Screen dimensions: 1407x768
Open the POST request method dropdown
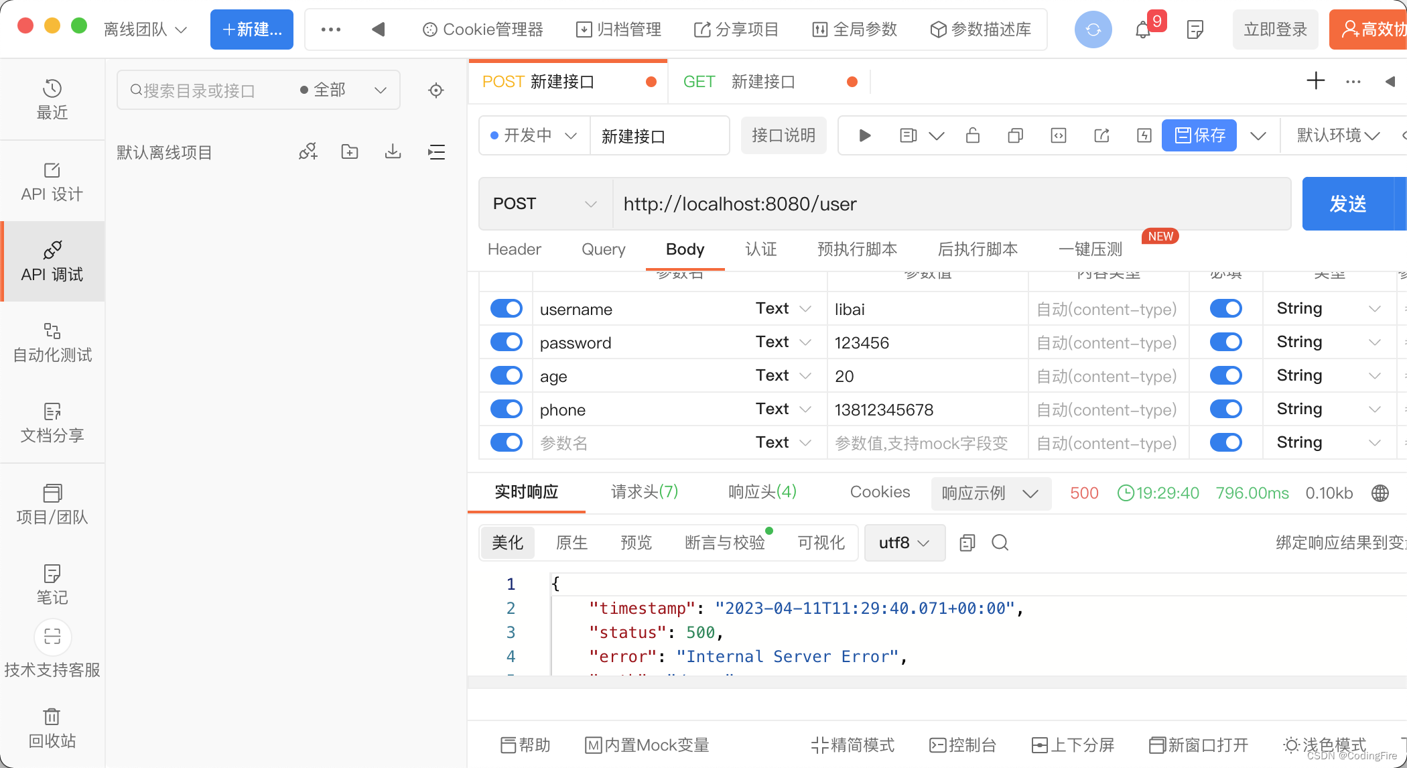click(x=545, y=204)
